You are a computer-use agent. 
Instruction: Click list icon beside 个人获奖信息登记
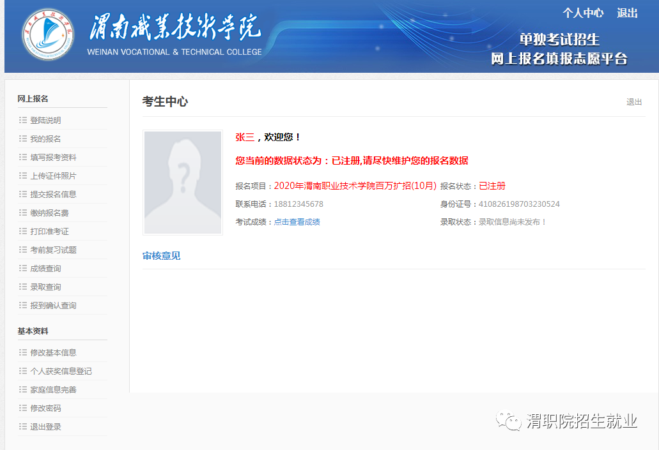tap(23, 371)
